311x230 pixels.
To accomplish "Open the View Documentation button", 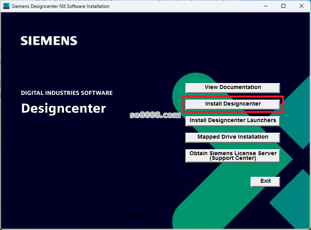I will (232, 88).
